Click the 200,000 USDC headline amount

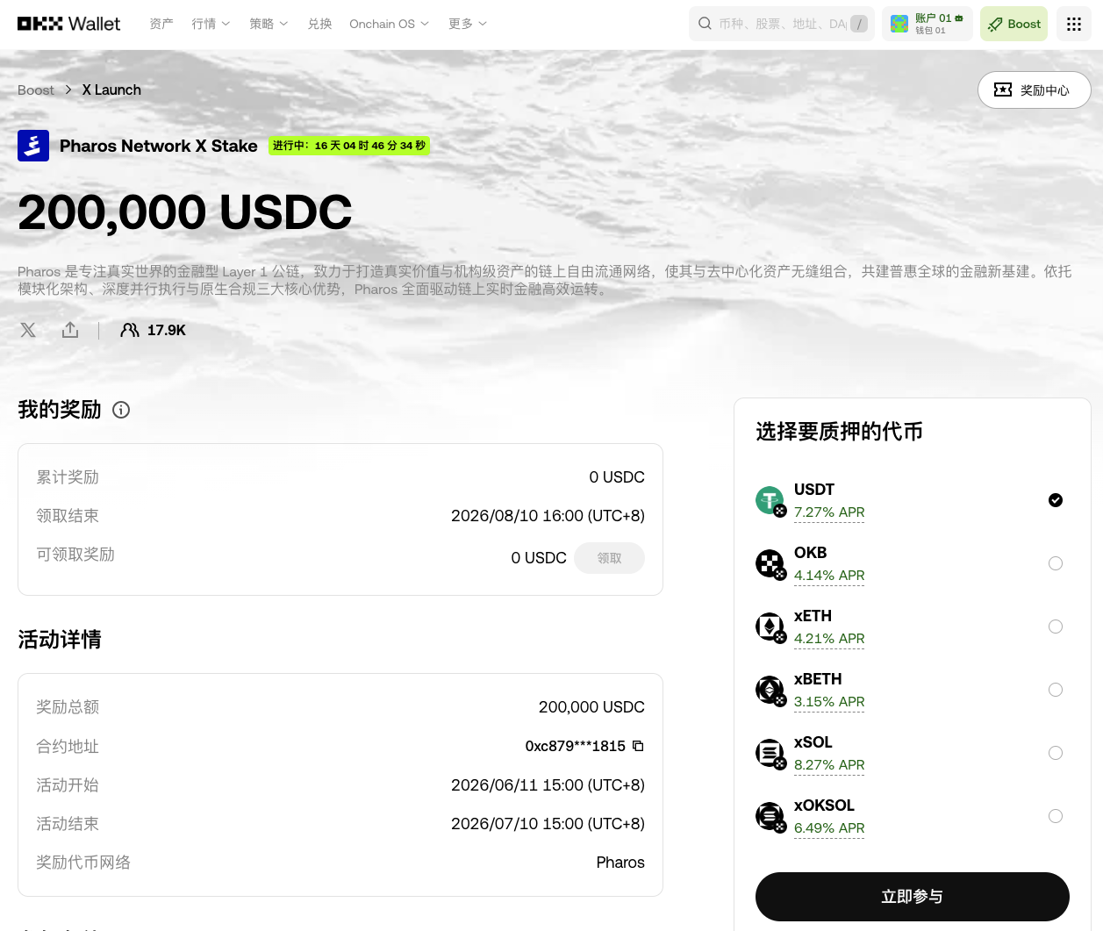click(x=185, y=212)
